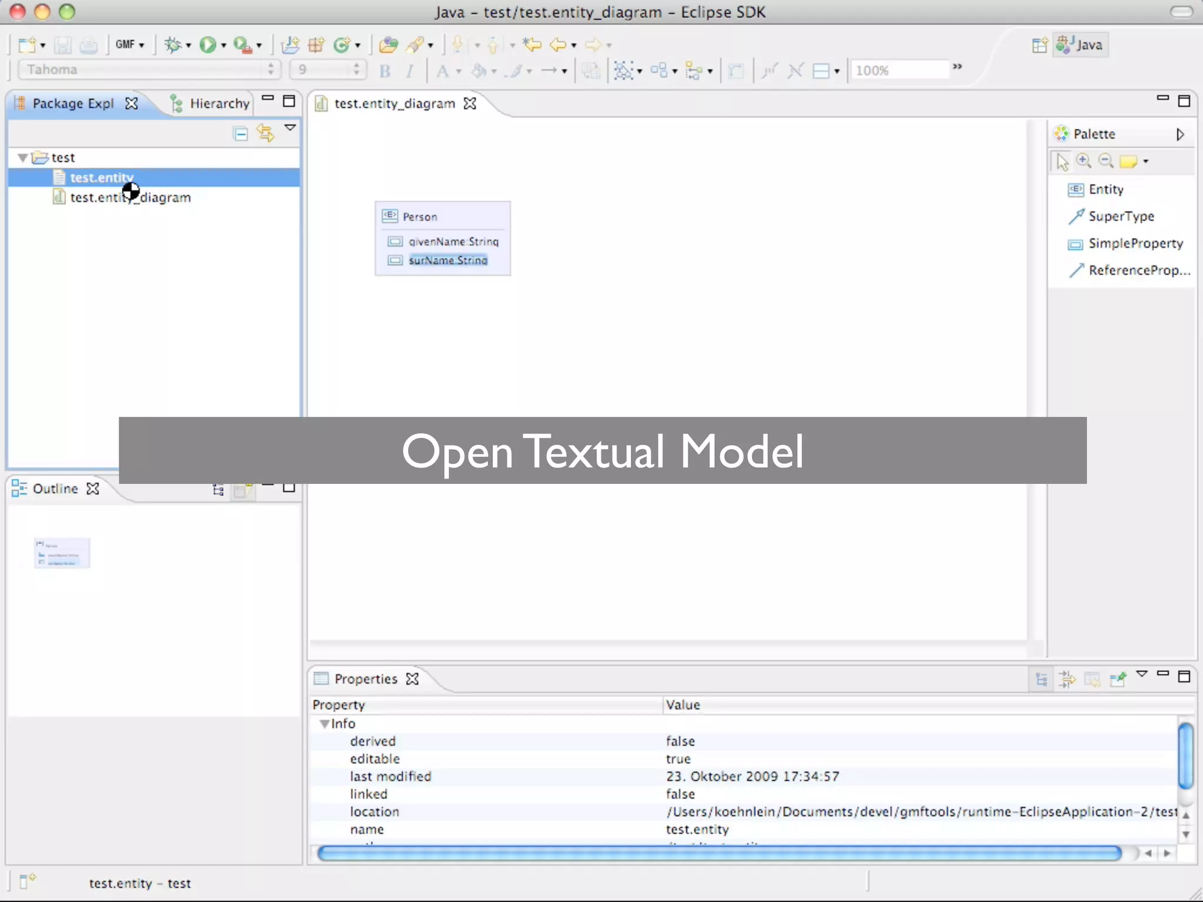The height and width of the screenshot is (902, 1203).
Task: Select the Package Explorer tab
Action: [73, 103]
